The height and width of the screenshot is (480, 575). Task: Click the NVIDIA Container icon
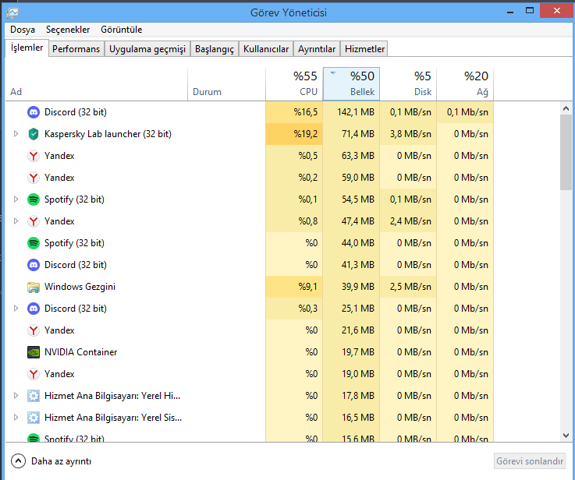[x=34, y=352]
